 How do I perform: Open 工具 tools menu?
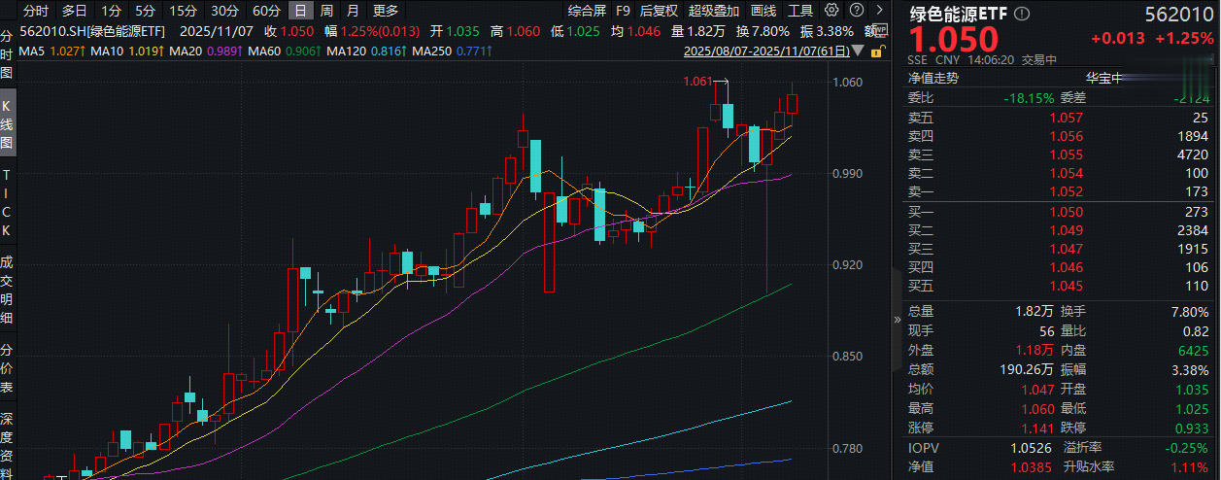[800, 11]
